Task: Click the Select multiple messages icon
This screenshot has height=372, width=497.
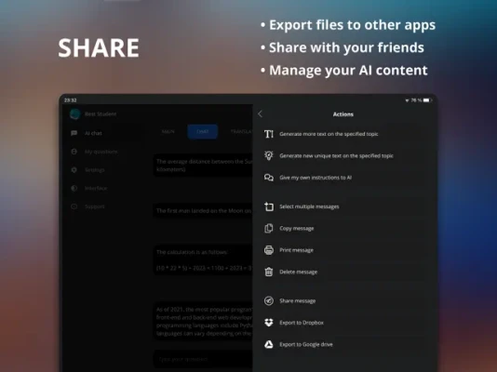Action: [269, 206]
